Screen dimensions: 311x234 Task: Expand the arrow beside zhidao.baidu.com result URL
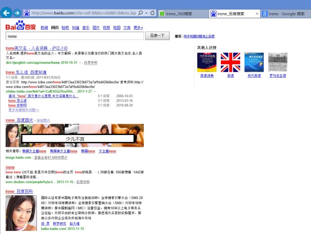[x=95, y=91]
